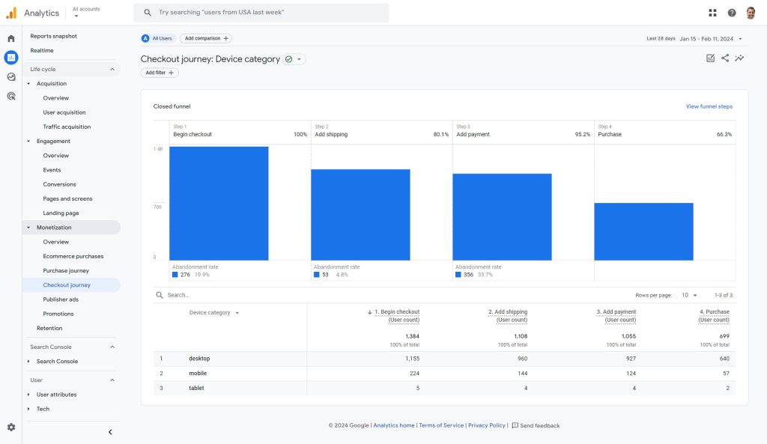This screenshot has height=444, width=767.
Task: Open Terms of Service link
Action: [x=441, y=425]
